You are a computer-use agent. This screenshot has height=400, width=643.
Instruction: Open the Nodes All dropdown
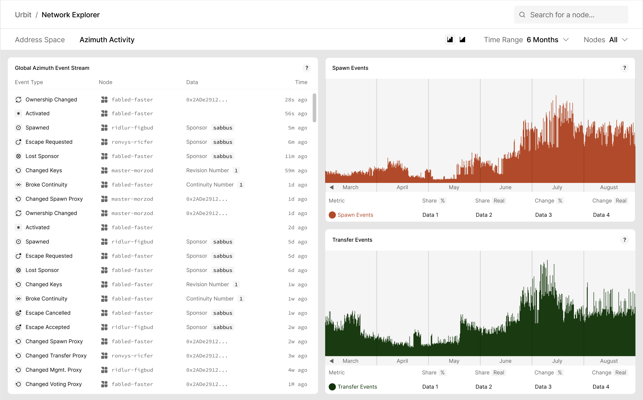pos(606,40)
